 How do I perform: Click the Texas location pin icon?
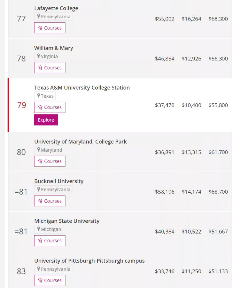[x=39, y=96]
